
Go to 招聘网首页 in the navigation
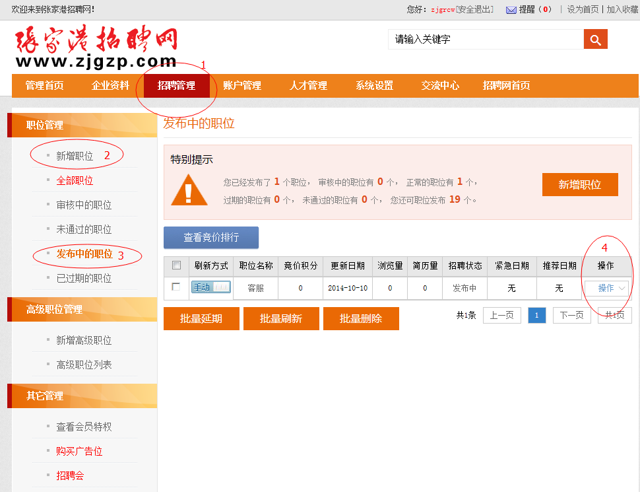click(x=506, y=86)
